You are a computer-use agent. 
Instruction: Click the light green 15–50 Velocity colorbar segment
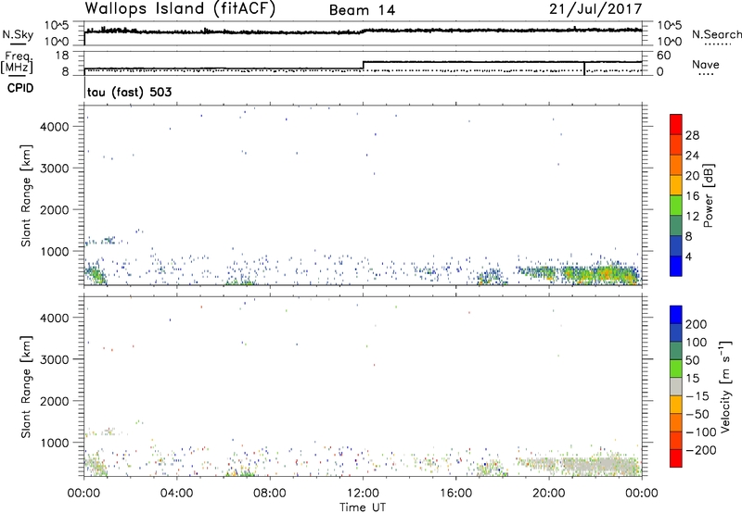pyautogui.click(x=676, y=369)
